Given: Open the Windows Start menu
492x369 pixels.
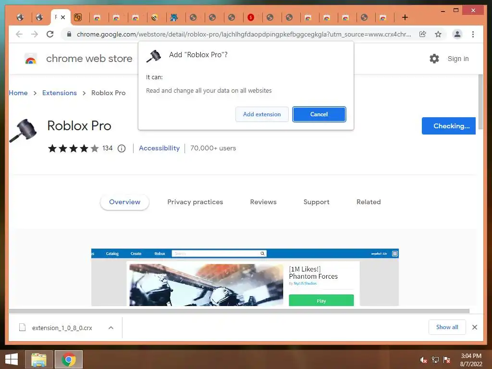Looking at the screenshot, I should pos(12,359).
